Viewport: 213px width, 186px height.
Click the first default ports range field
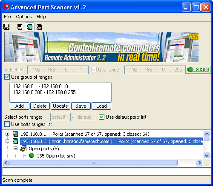[60, 117]
